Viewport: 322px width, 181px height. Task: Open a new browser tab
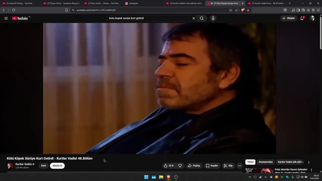[x=290, y=3]
